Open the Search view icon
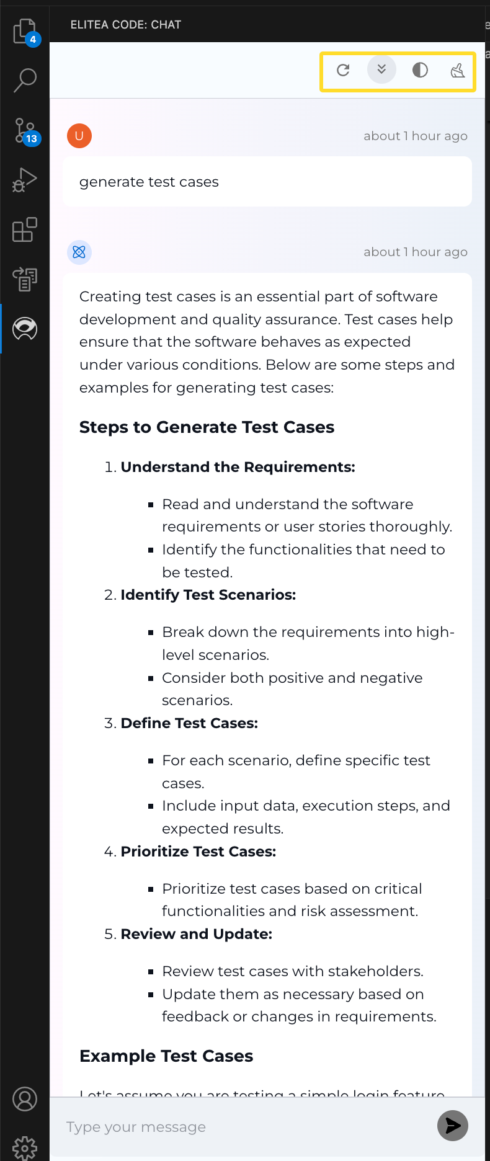The width and height of the screenshot is (490, 1161). pos(25,80)
